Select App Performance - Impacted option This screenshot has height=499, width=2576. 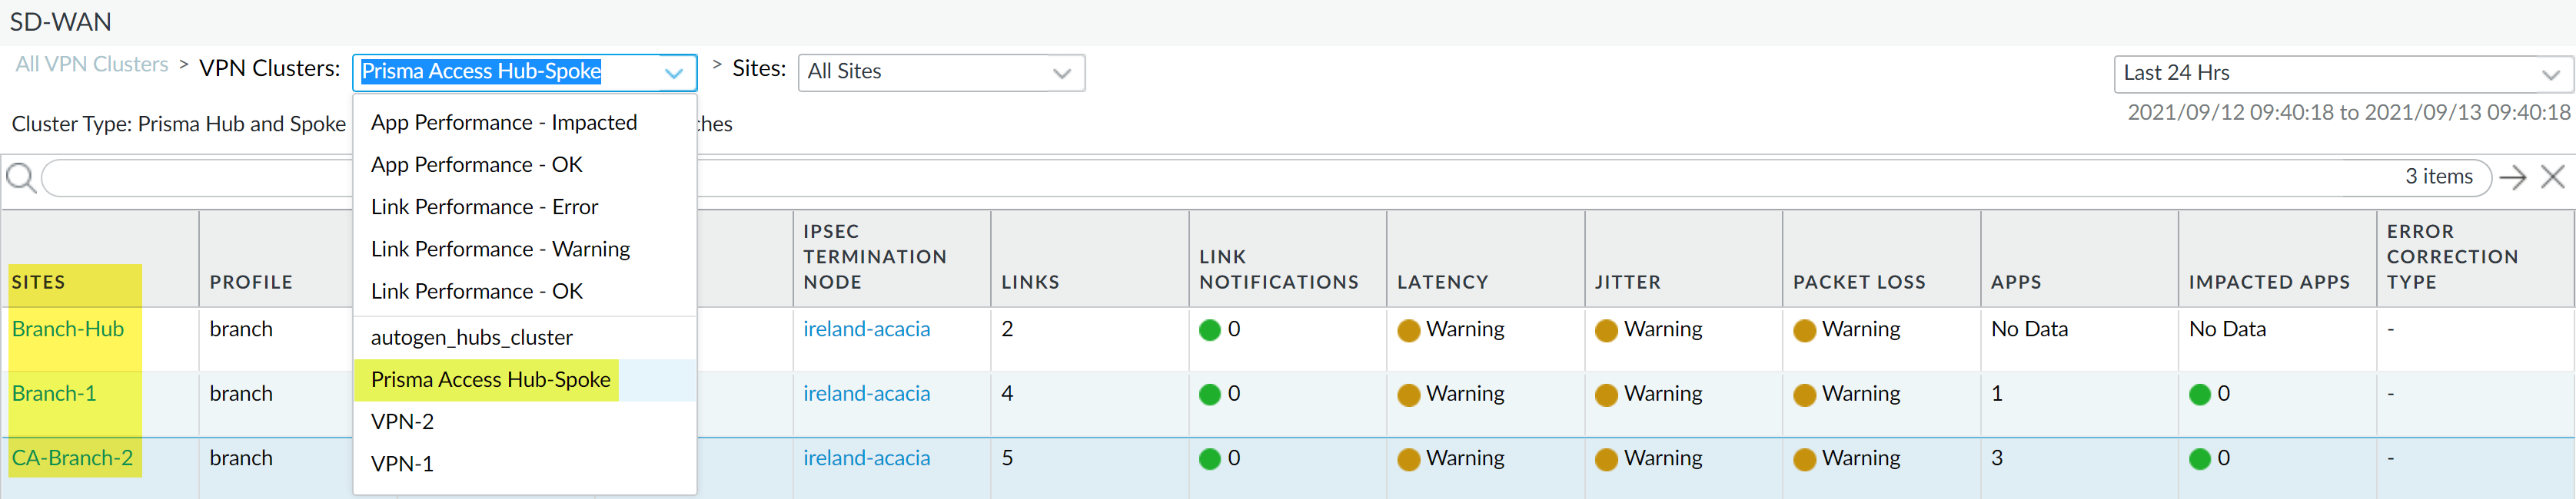(503, 123)
